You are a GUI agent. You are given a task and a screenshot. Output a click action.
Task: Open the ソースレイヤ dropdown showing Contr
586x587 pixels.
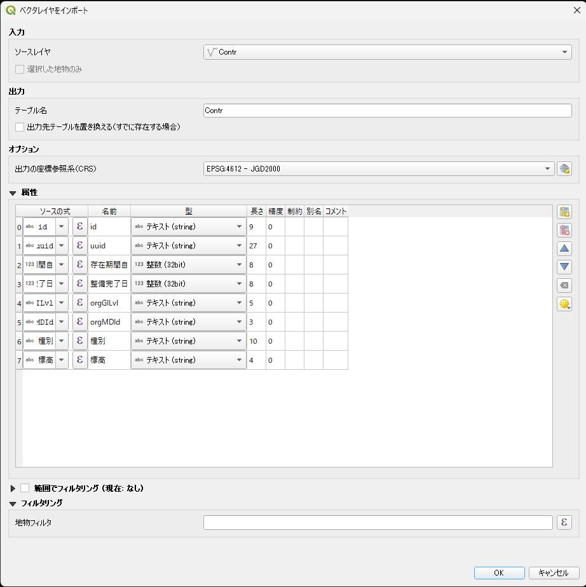(x=387, y=52)
